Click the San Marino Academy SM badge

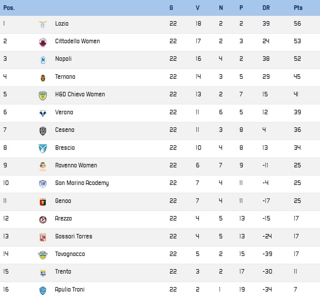coord(43,184)
